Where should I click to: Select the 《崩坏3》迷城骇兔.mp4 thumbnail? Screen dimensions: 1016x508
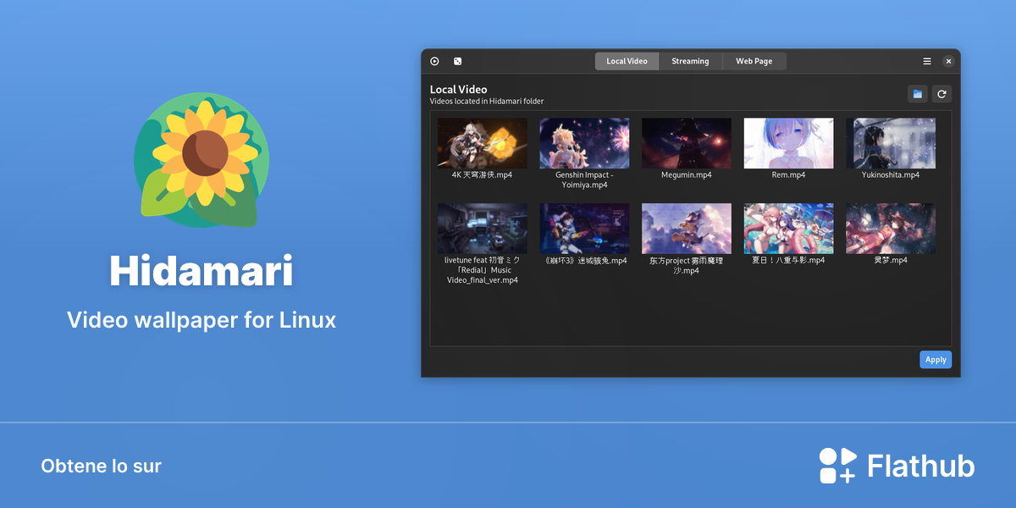point(584,229)
